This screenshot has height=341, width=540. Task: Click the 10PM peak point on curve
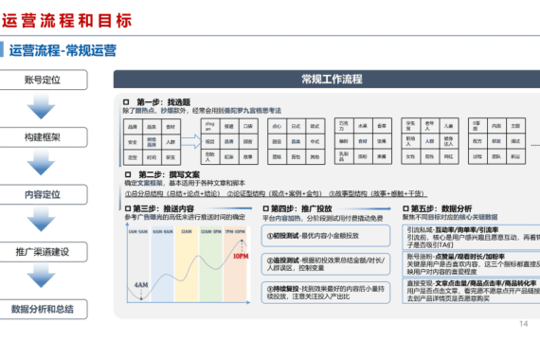pos(242,241)
